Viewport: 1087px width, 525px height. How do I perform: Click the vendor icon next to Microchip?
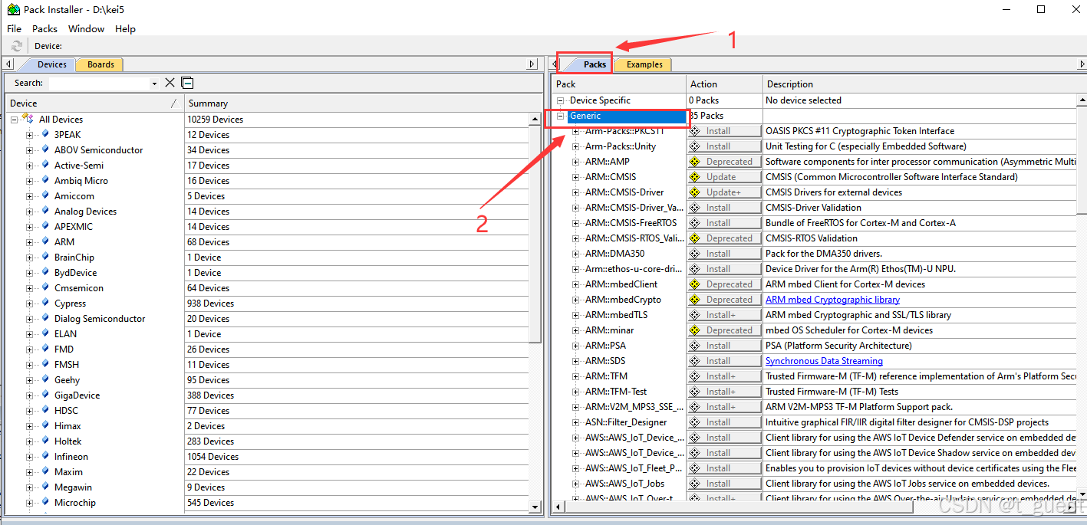pyautogui.click(x=45, y=502)
